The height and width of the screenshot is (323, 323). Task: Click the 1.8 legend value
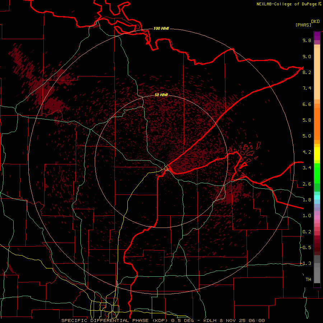coord(307,200)
